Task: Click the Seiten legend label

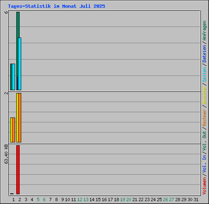Action: pyautogui.click(x=205, y=75)
